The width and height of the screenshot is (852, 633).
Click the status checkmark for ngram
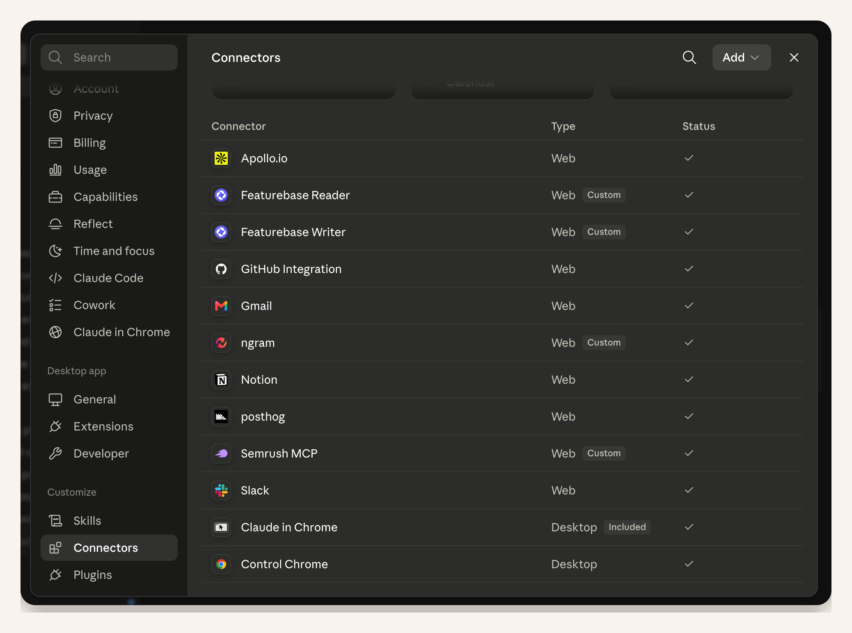(689, 342)
